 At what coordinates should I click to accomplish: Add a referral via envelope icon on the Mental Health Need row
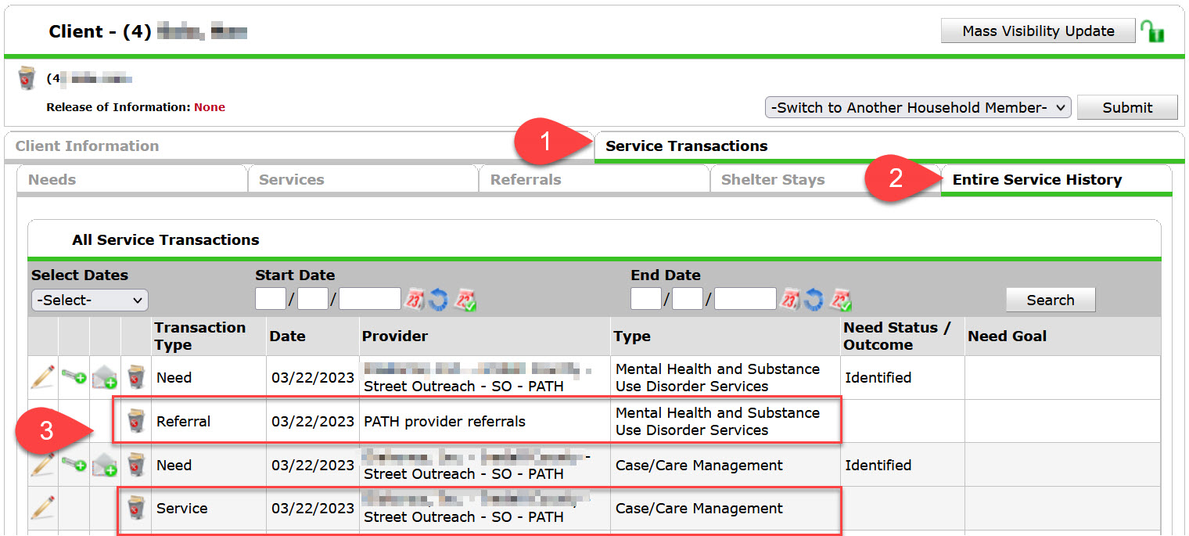click(105, 378)
